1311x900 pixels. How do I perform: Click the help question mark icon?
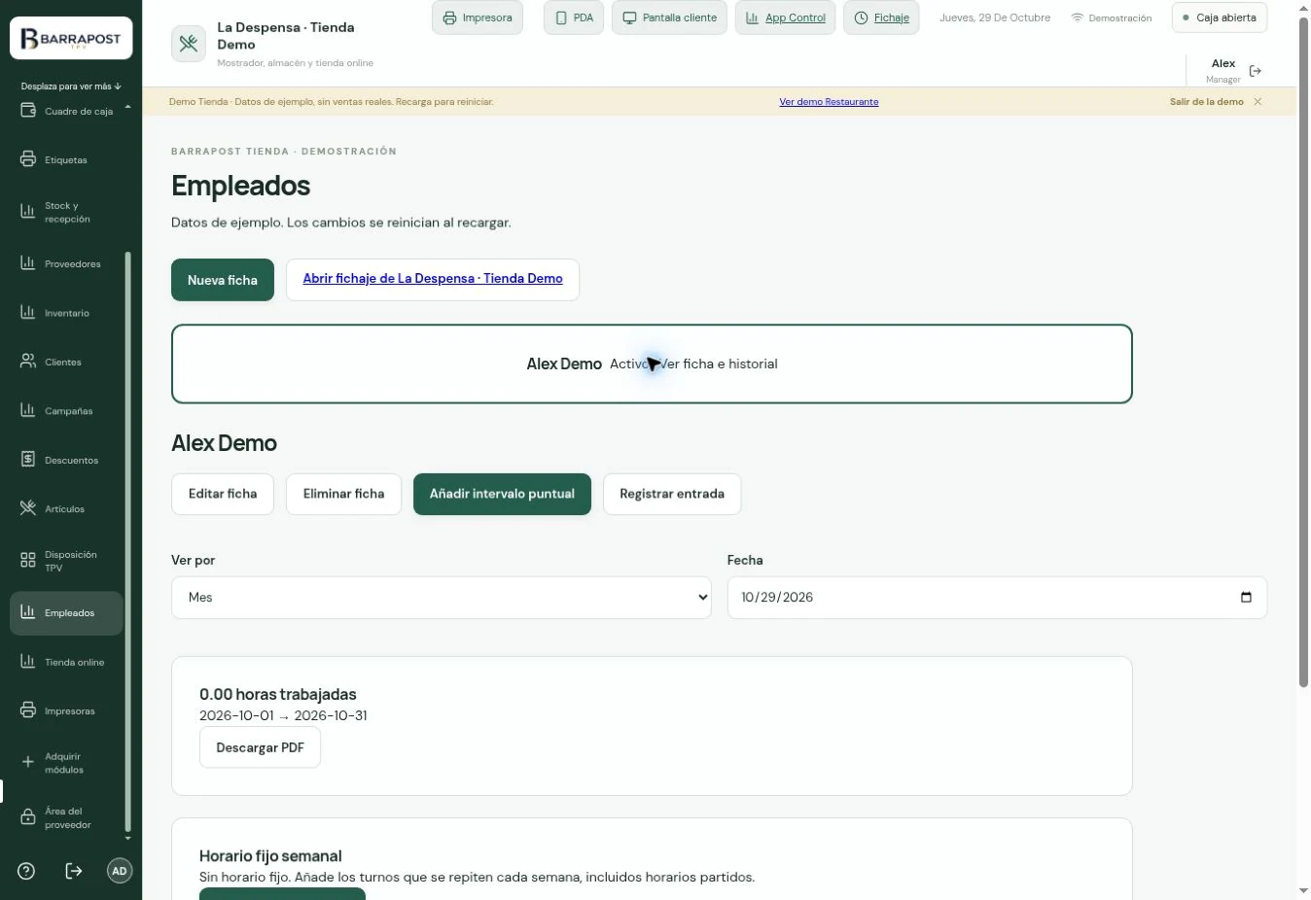click(x=26, y=871)
